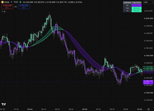Expand the collapsed indicators list showing 9

point(4,11)
